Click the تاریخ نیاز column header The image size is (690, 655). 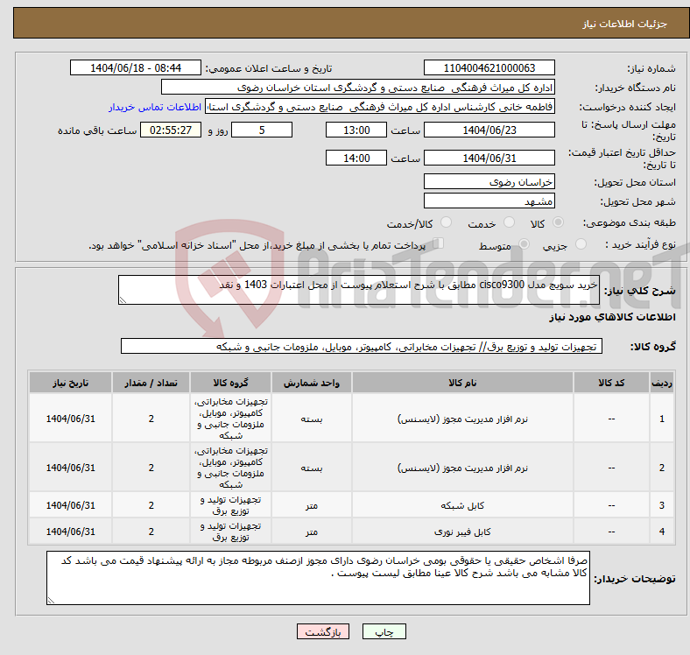70,383
